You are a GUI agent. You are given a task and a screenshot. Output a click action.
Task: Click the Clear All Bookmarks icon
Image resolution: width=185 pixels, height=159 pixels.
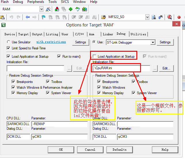[64, 17]
